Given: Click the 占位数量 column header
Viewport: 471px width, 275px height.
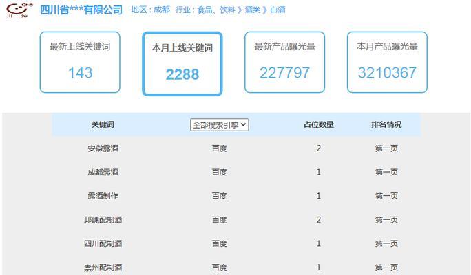Looking at the screenshot, I should [x=319, y=124].
